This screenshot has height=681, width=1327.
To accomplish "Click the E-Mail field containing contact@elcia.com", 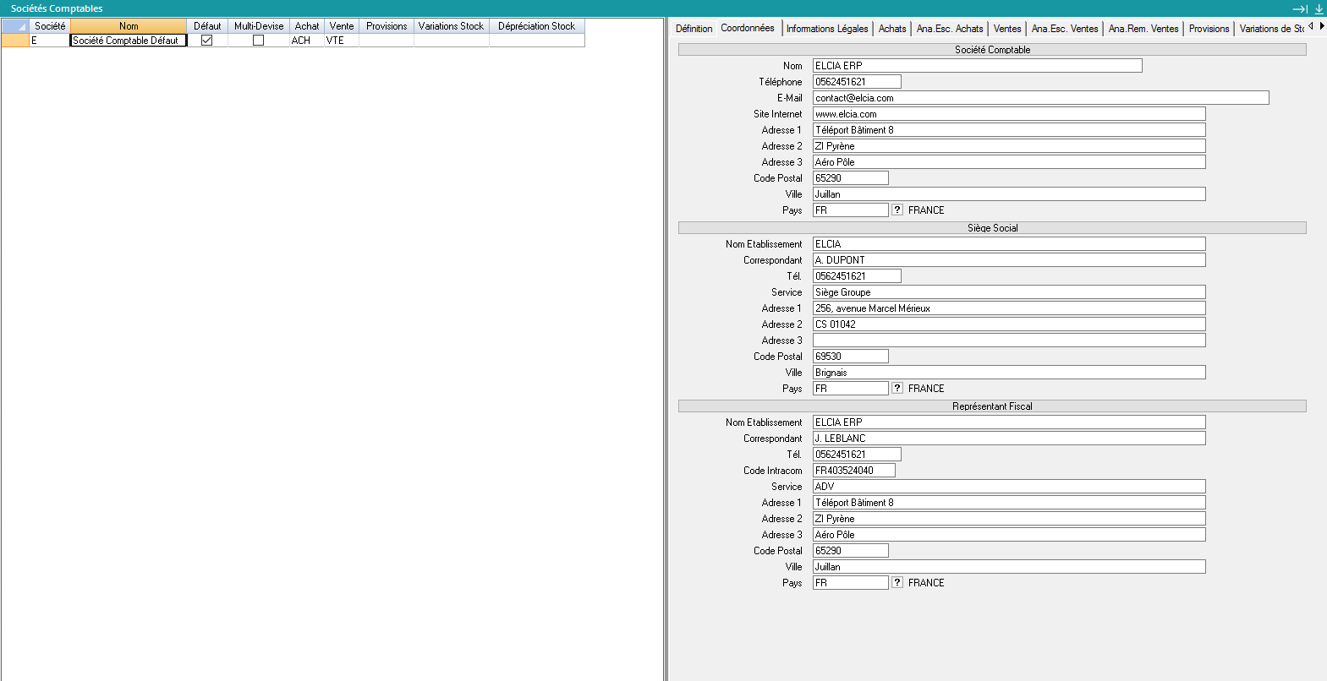I will coord(1040,98).
